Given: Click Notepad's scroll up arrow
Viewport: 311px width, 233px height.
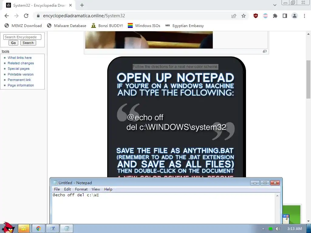Looking at the screenshot, I should [x=277, y=196].
